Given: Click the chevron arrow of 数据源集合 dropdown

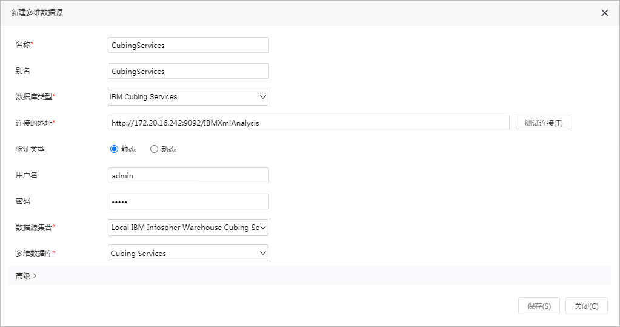Looking at the screenshot, I should coord(263,228).
